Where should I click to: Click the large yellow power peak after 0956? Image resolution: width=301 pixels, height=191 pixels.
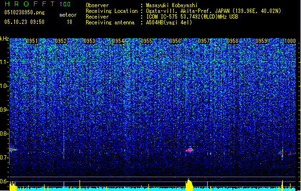click(x=189, y=185)
